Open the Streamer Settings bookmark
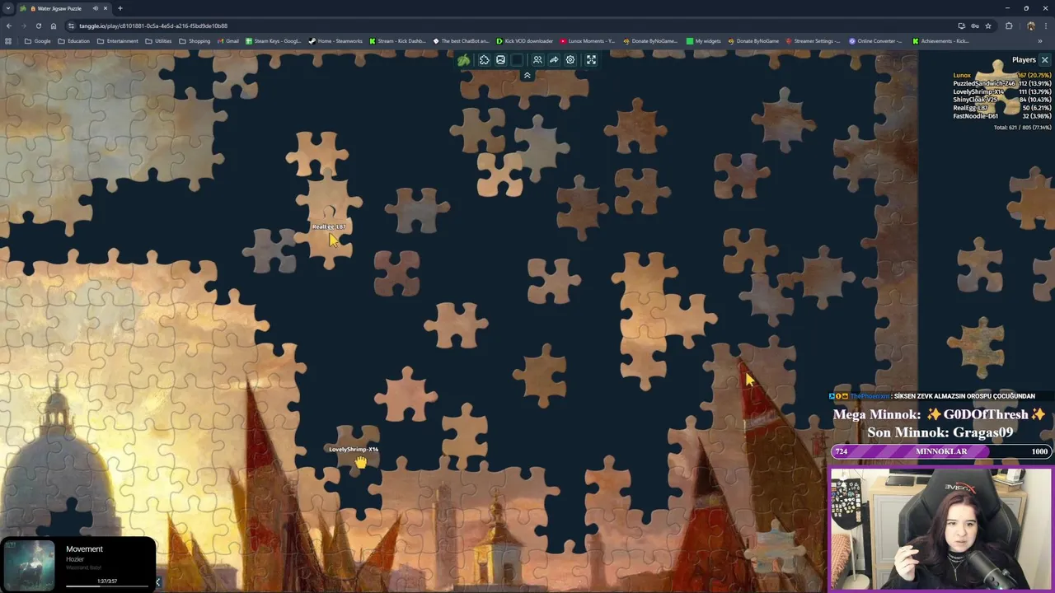Viewport: 1055px width, 593px height. (813, 41)
